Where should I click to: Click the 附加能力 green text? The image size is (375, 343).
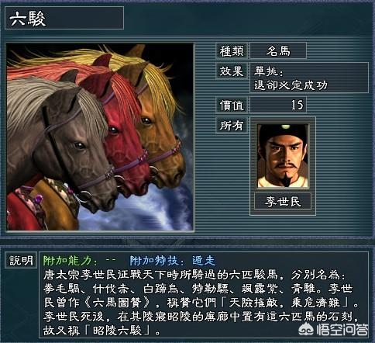click(80, 261)
